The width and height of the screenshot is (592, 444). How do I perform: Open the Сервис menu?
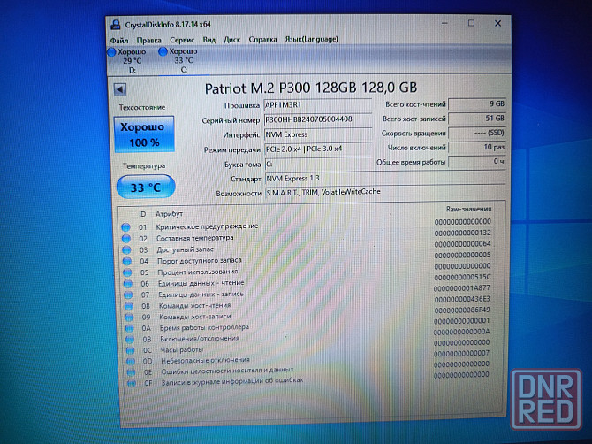tap(182, 40)
